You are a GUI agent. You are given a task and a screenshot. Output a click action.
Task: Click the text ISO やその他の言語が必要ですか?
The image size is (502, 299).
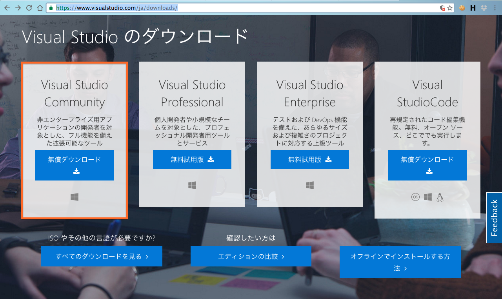coord(102,238)
